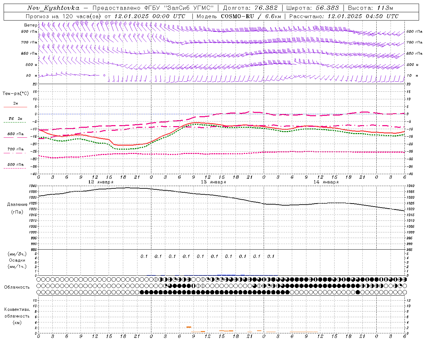Click the 13 января date label
Image resolution: width=424 pixels, height=339 pixels.
click(213, 182)
